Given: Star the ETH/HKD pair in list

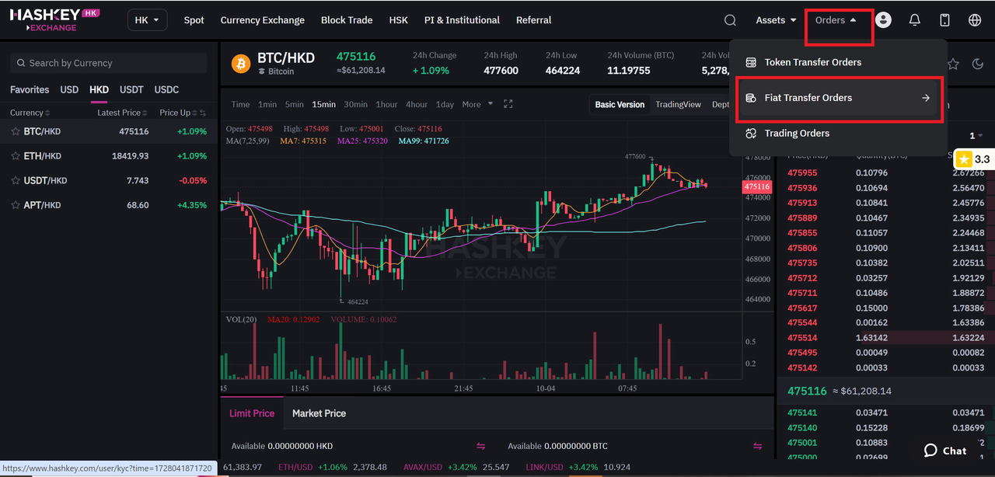Looking at the screenshot, I should (x=16, y=156).
